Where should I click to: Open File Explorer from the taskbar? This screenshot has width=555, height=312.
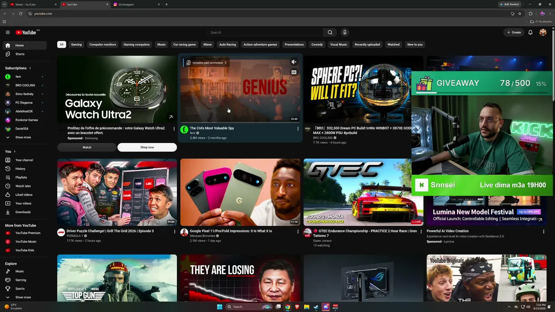pyautogui.click(x=307, y=307)
